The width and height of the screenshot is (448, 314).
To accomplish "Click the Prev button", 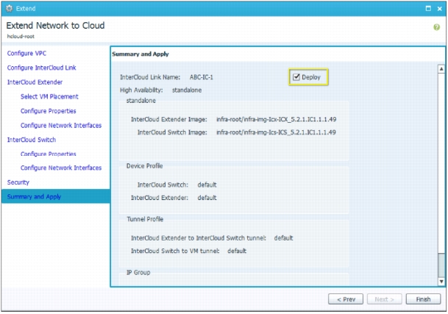I will 346,299.
